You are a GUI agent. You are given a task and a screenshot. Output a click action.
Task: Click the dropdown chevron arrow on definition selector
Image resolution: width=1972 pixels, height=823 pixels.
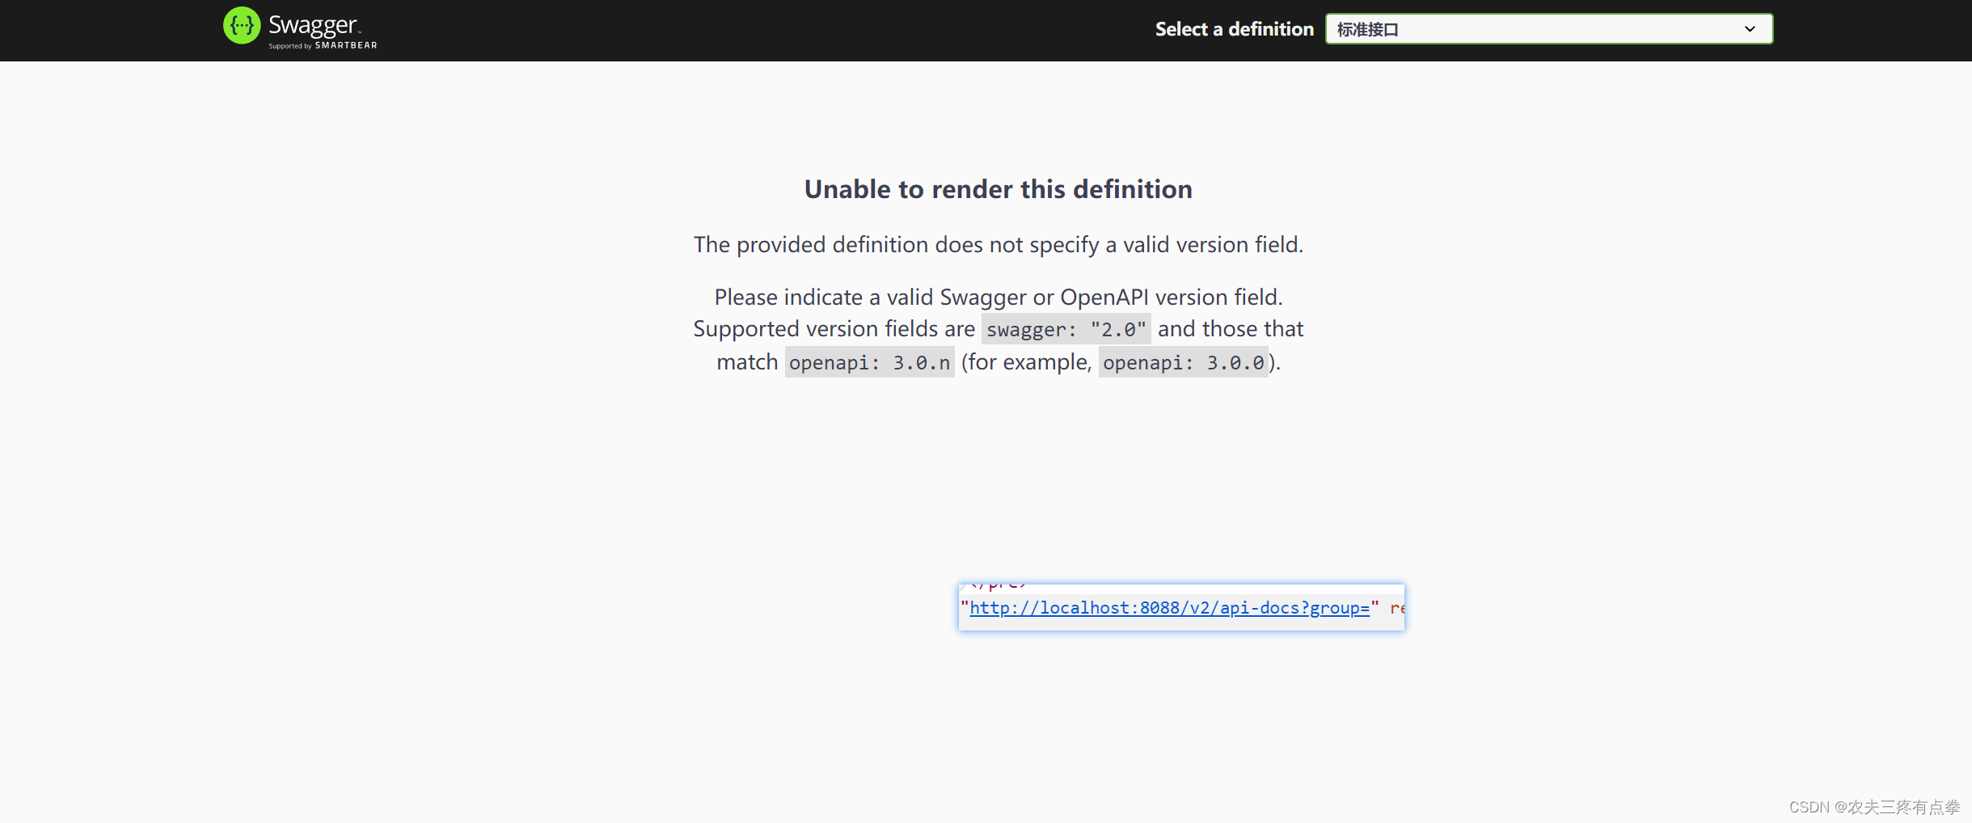[1749, 28]
